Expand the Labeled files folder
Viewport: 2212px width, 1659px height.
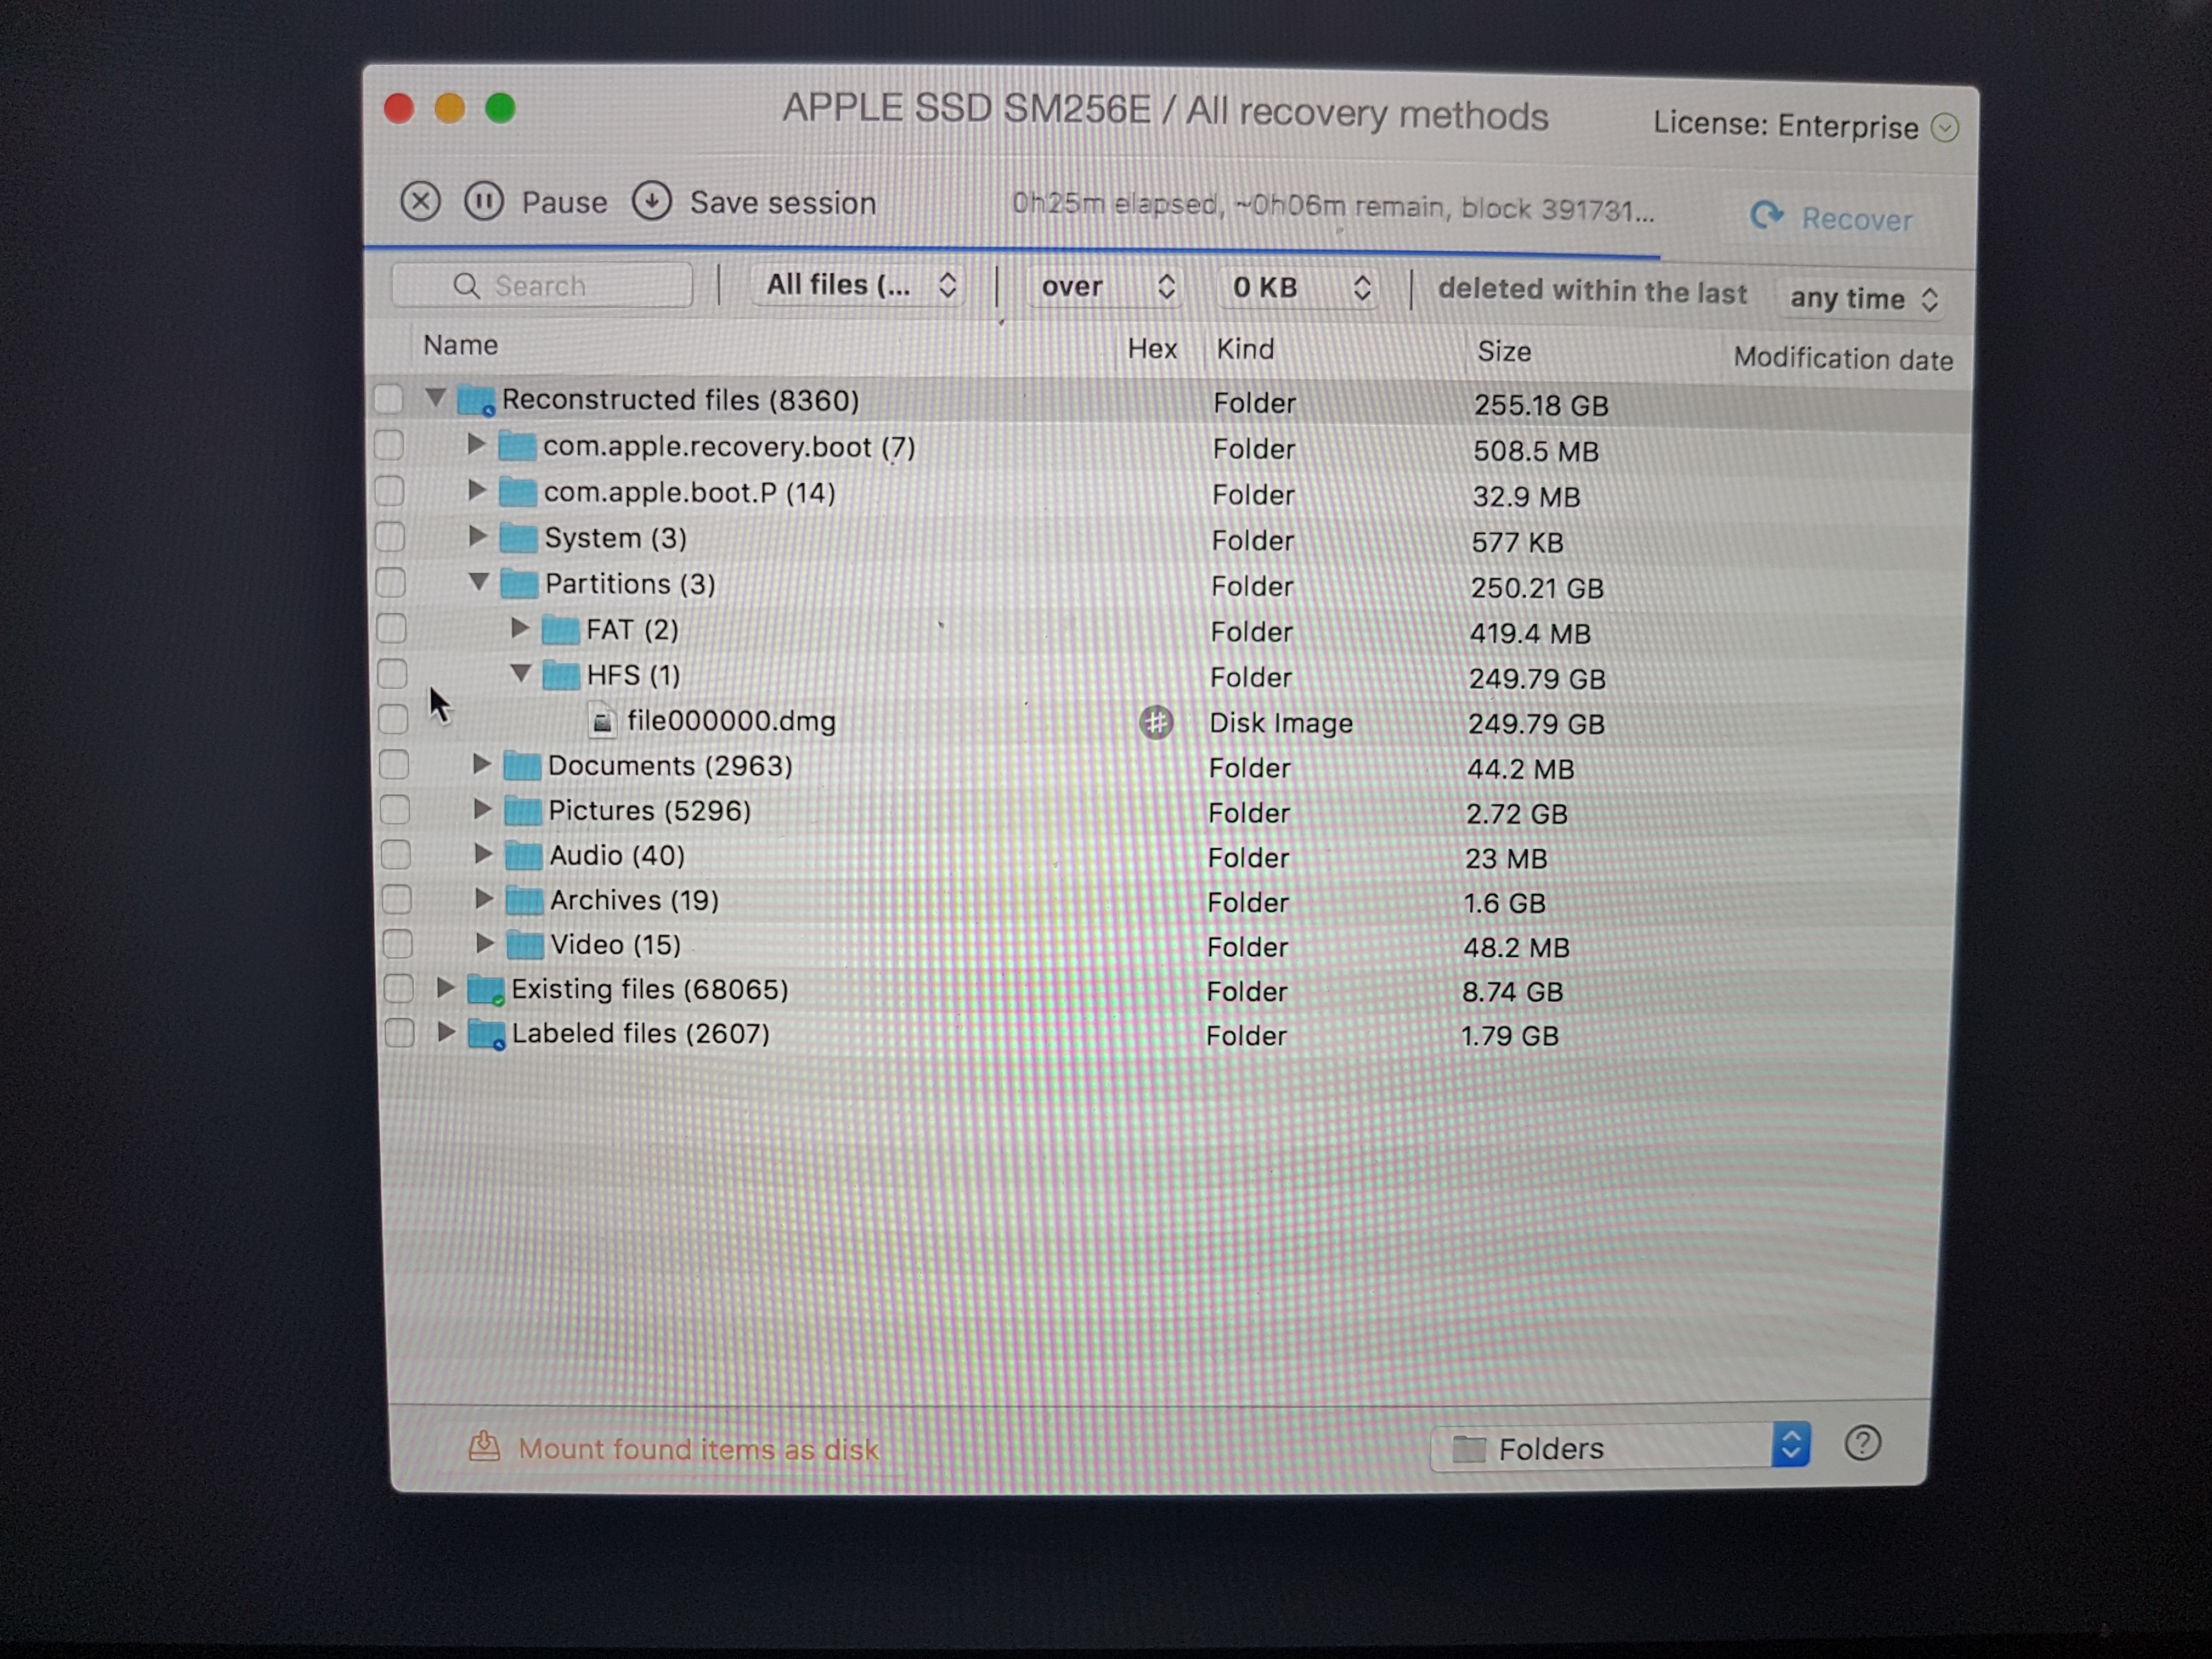tap(447, 1032)
